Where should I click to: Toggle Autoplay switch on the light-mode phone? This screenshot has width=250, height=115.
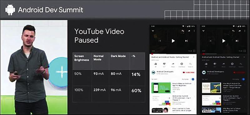(192, 79)
